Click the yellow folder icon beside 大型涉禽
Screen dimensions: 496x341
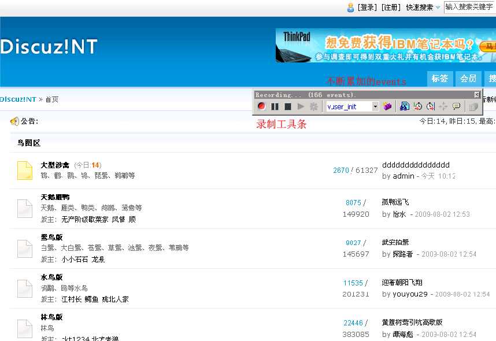coord(24,171)
